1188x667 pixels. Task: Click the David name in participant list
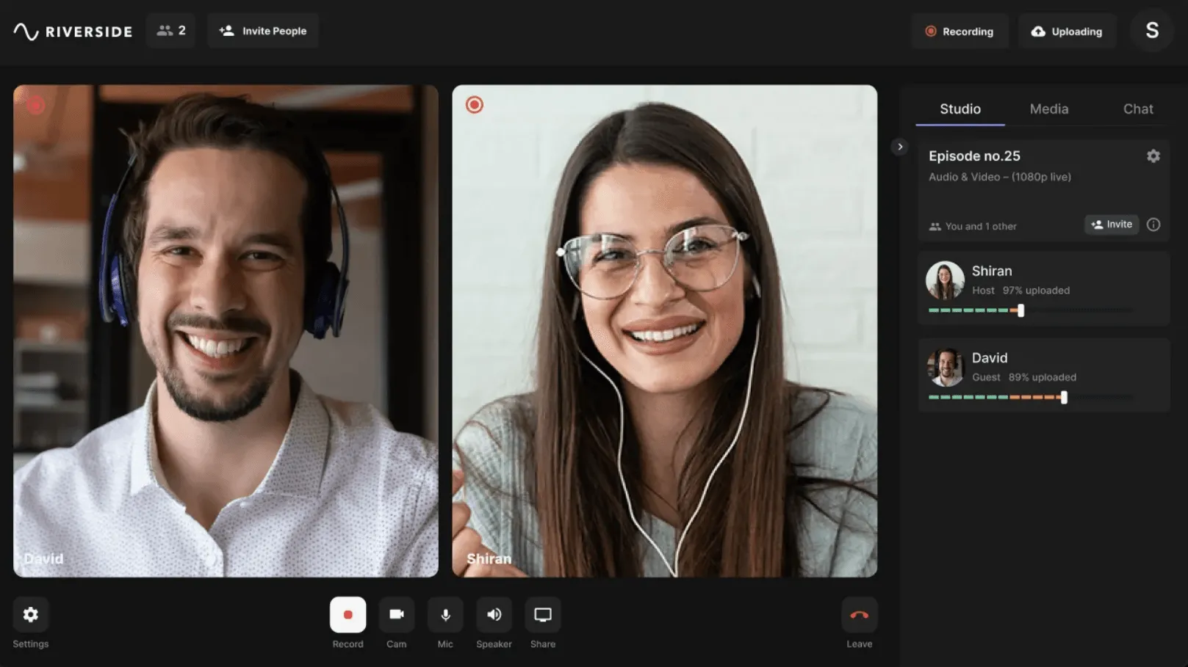click(x=990, y=357)
